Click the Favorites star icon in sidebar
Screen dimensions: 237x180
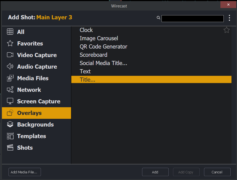pos(10,43)
